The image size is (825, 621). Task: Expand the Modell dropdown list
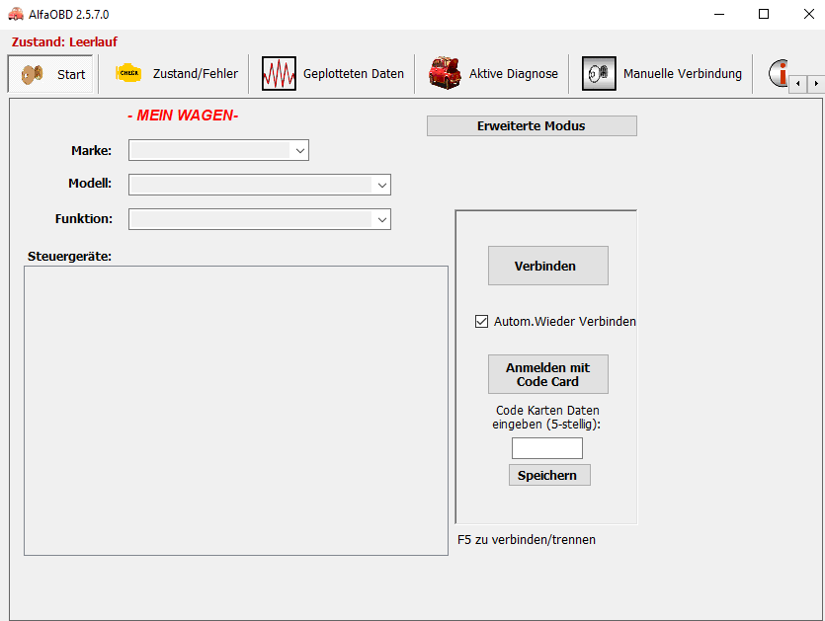click(260, 185)
